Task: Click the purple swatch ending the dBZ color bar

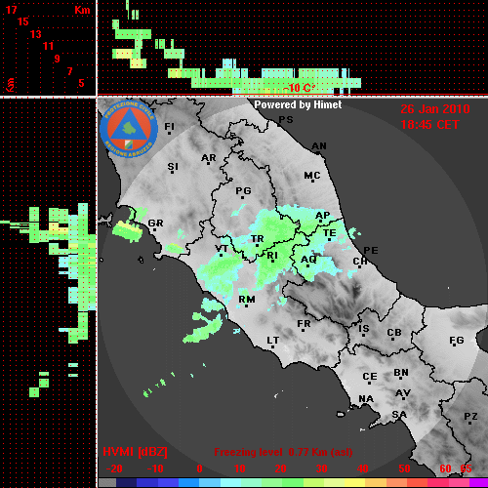Action: click(479, 483)
